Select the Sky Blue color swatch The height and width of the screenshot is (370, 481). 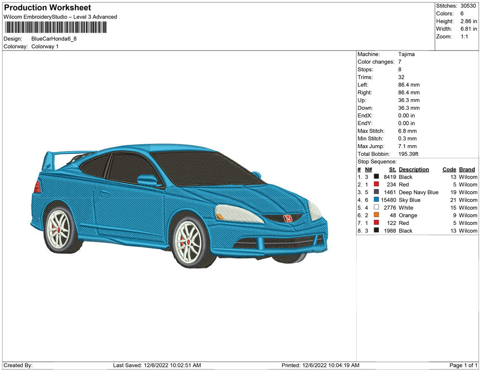(376, 200)
